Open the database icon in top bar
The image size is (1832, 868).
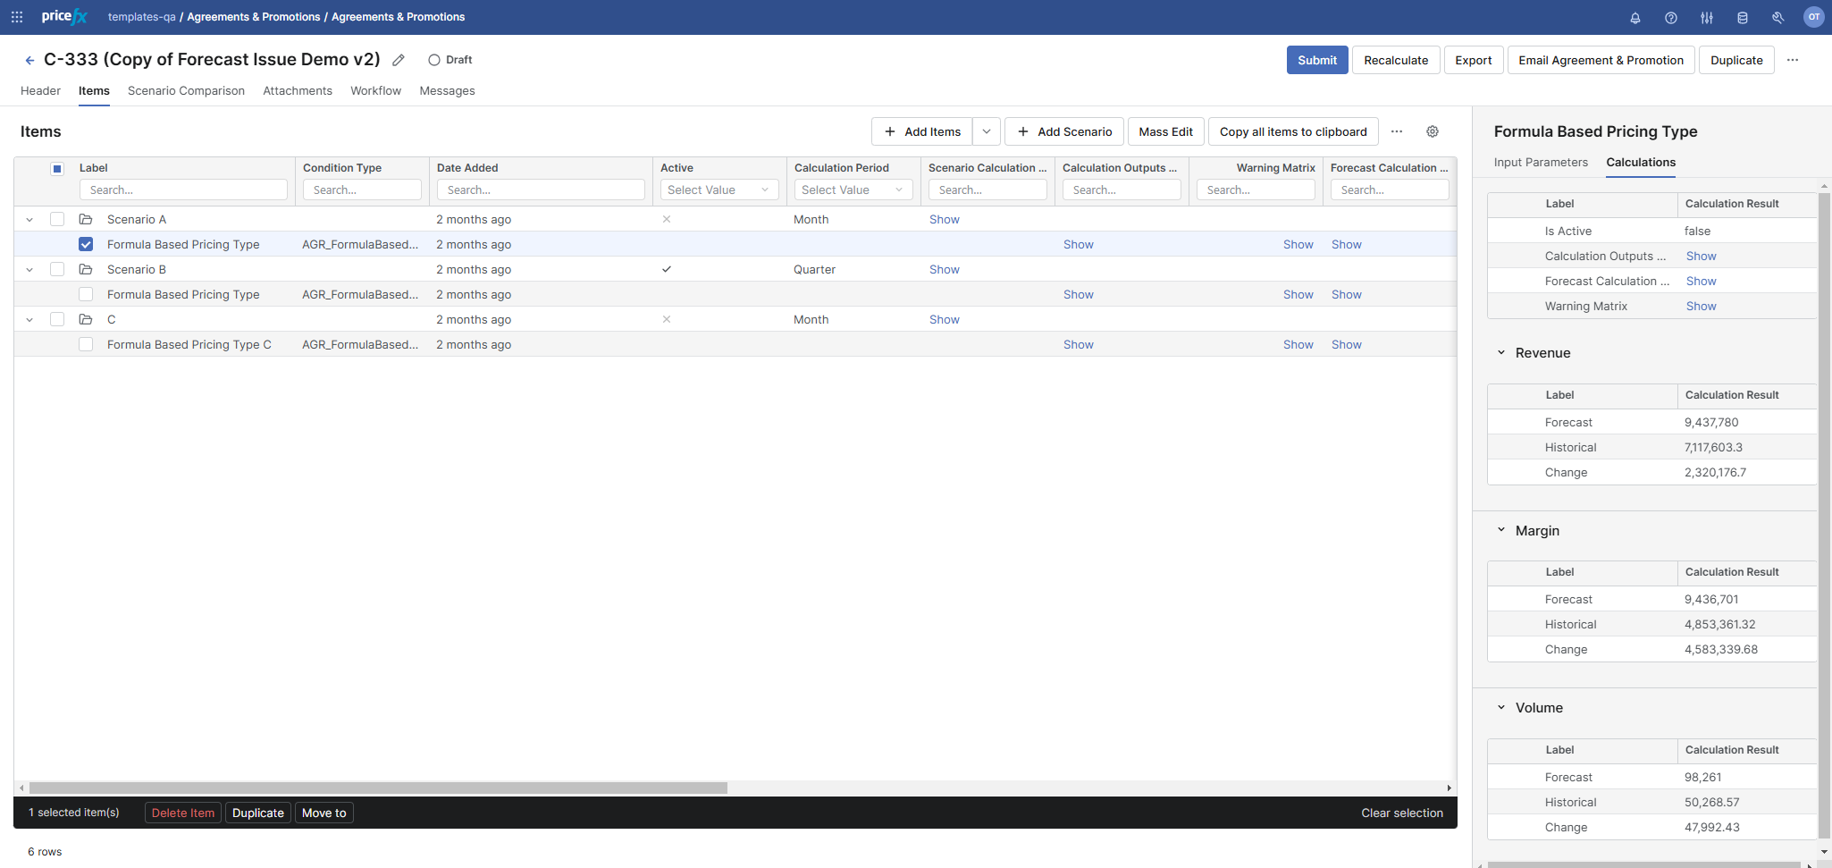point(1742,18)
